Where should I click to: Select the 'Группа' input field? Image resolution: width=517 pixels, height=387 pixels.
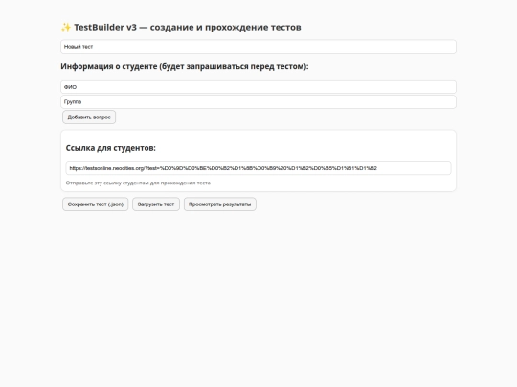258,102
